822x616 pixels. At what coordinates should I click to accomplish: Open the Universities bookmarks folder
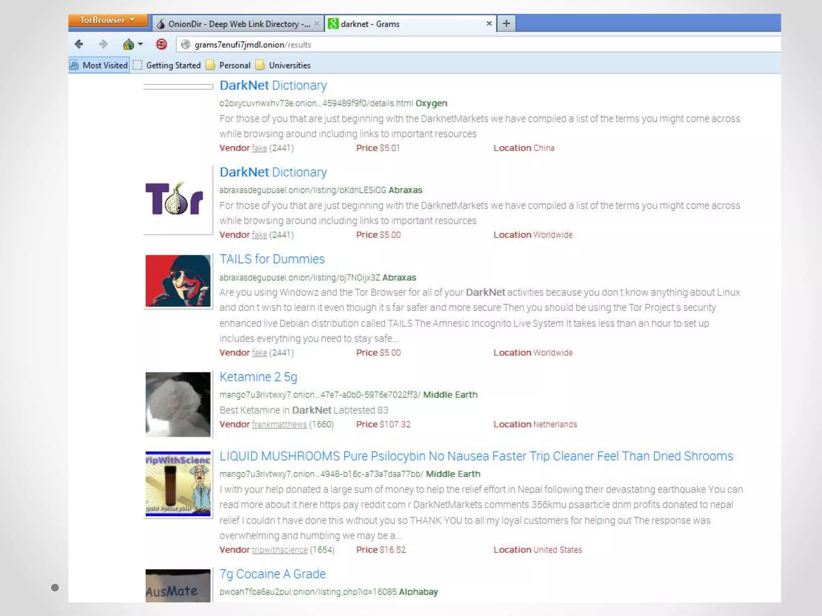coord(283,65)
